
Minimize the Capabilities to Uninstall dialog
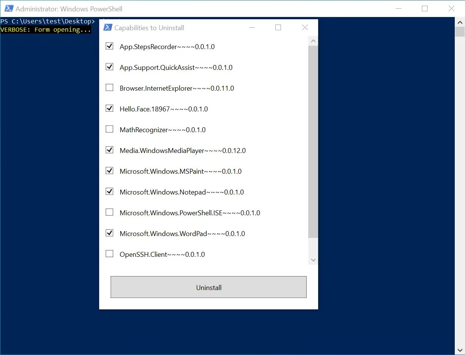click(x=252, y=28)
